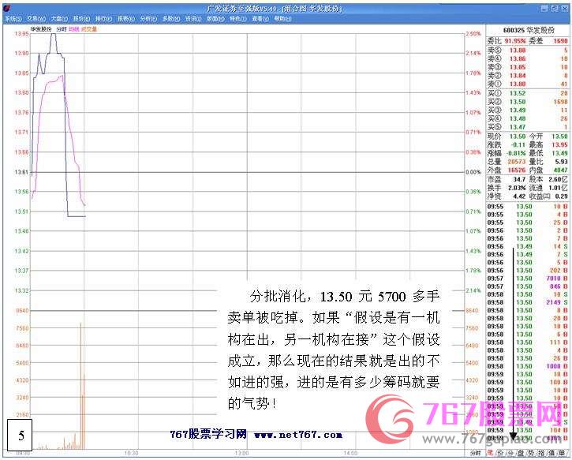Click the 量比 5.93 value
Screen dimensions: 572x460
[x=561, y=162]
